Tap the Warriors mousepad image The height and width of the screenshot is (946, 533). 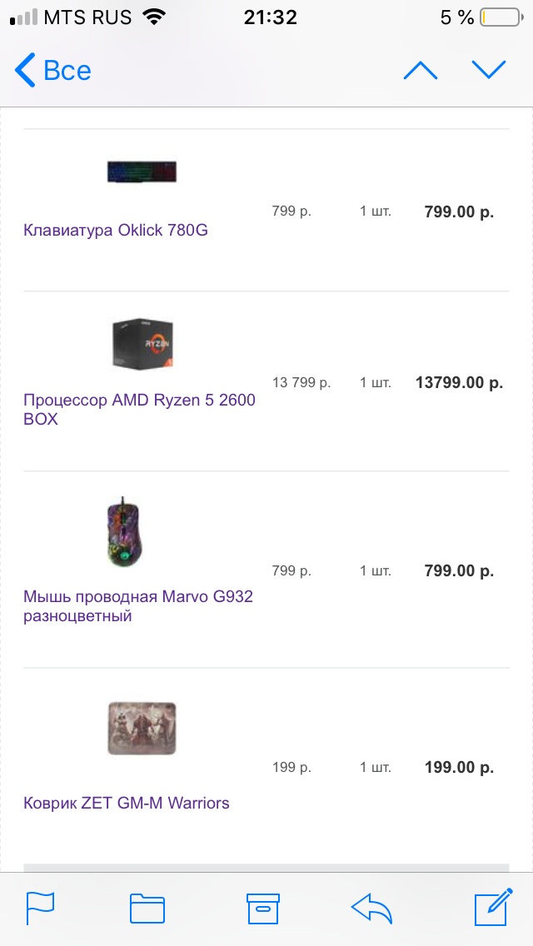click(142, 727)
